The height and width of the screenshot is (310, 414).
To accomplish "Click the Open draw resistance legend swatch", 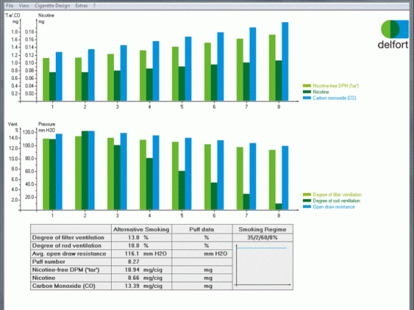I will pyautogui.click(x=307, y=207).
